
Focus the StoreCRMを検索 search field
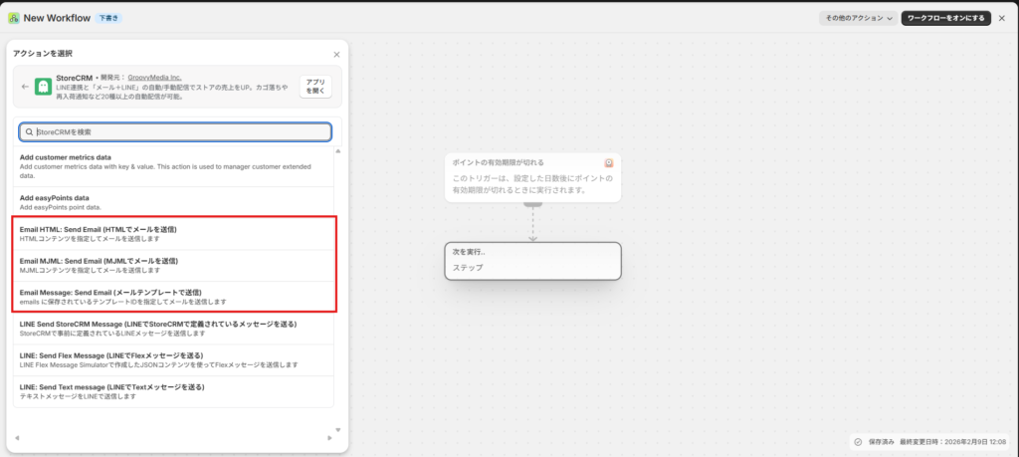[179, 131]
